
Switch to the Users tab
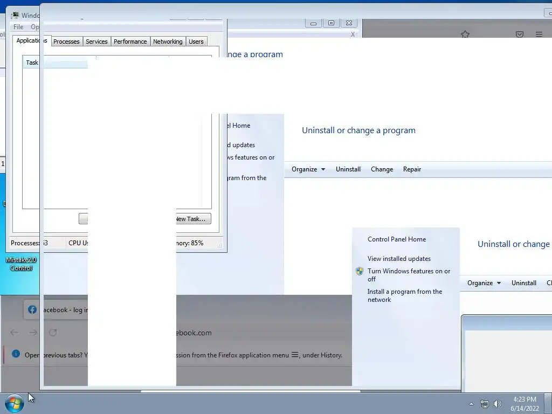196,41
